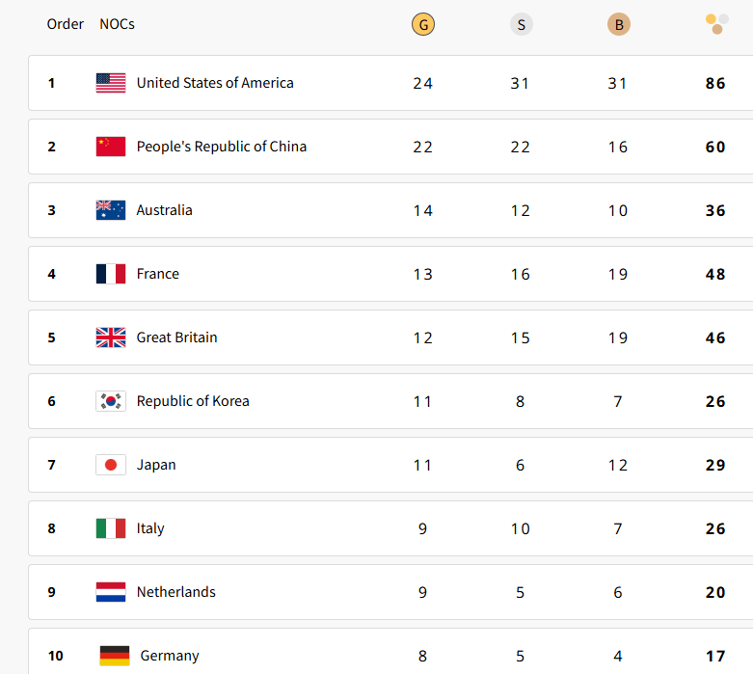
Task: Click the gold medal column icon
Action: click(x=422, y=24)
